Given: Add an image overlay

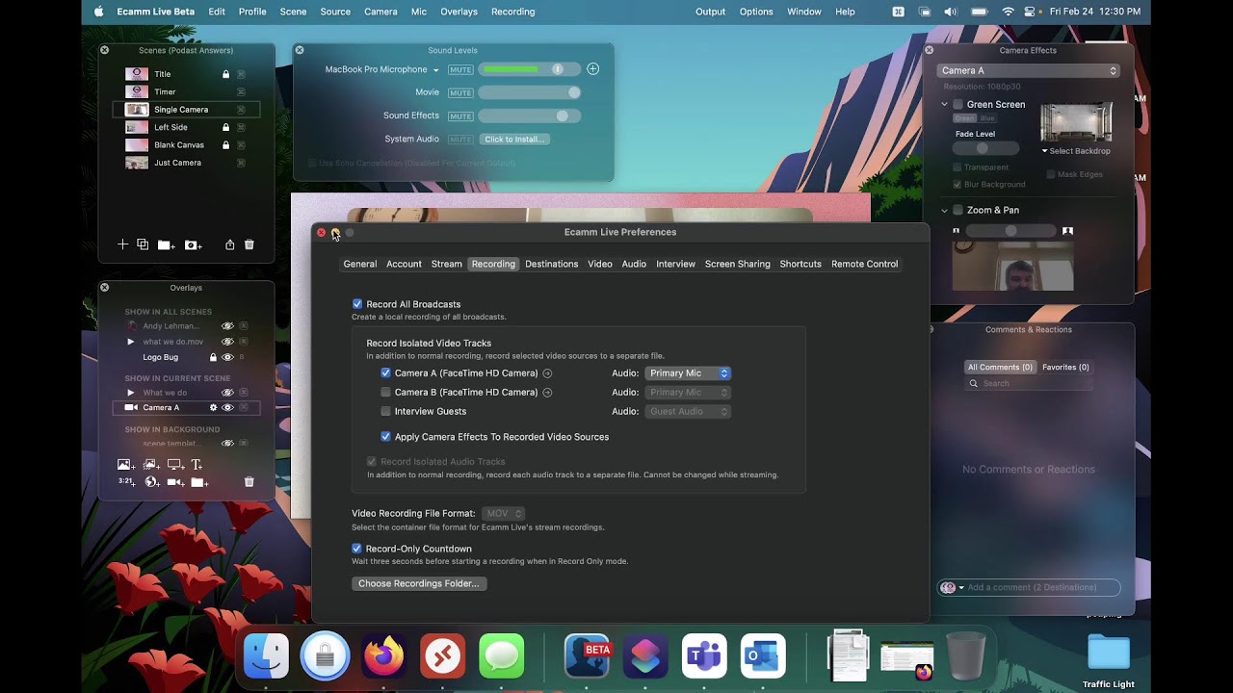Looking at the screenshot, I should point(125,465).
